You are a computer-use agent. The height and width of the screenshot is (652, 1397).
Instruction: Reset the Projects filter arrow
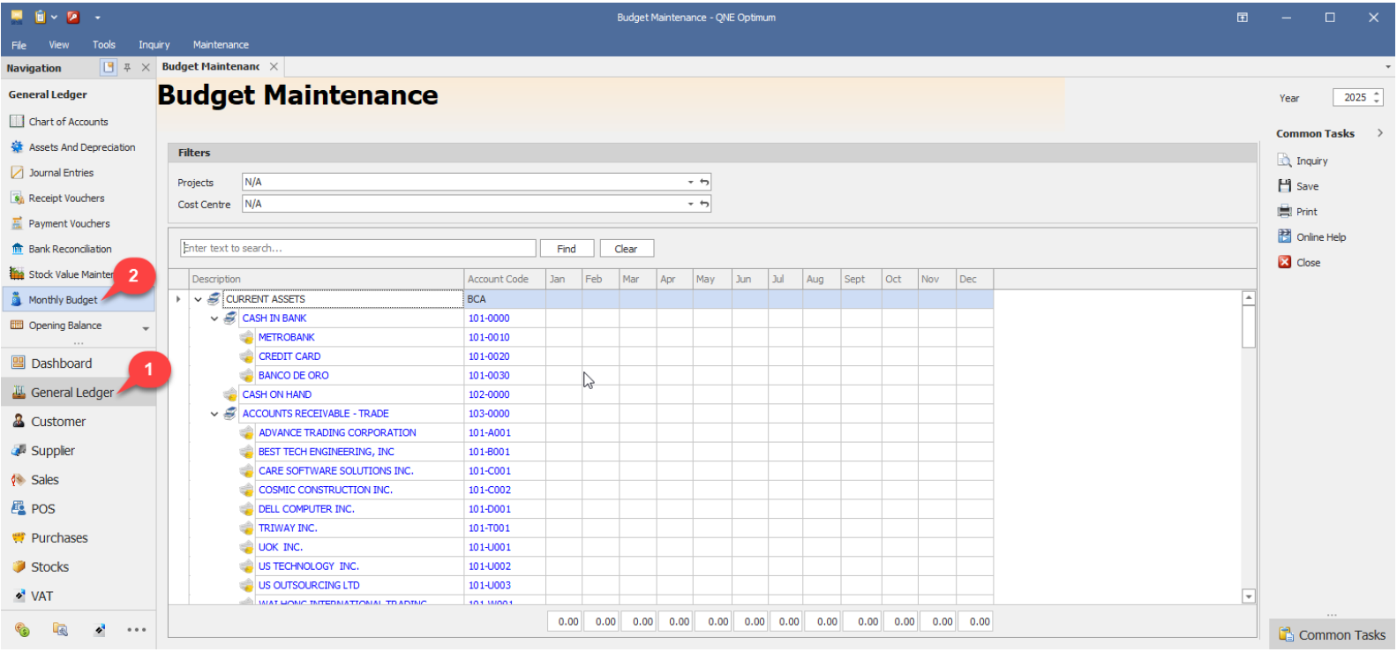704,183
